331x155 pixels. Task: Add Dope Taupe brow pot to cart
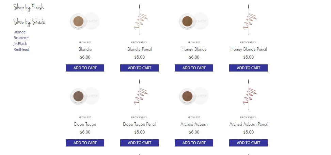85,143
